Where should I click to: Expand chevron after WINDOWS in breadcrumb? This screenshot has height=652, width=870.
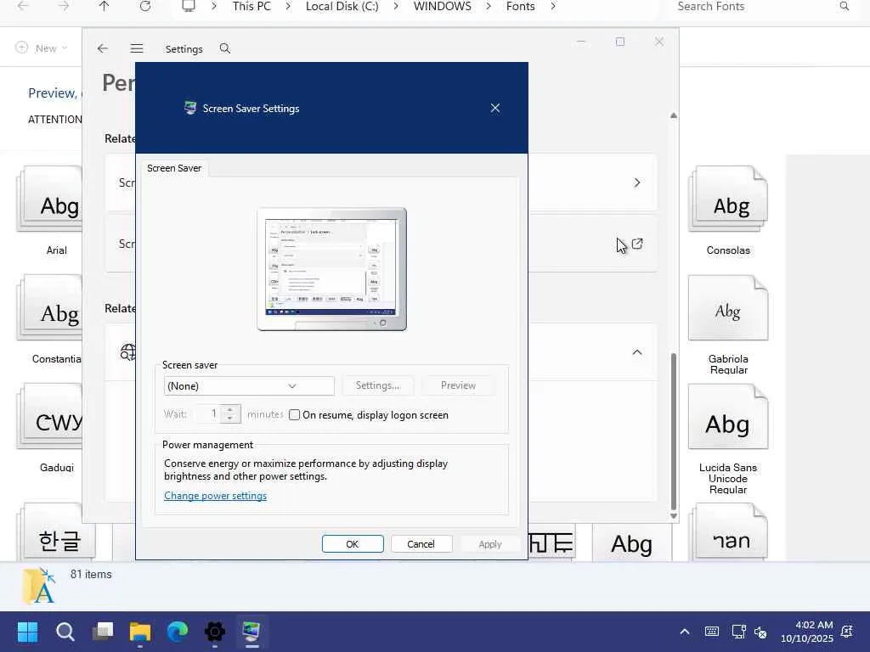click(489, 7)
